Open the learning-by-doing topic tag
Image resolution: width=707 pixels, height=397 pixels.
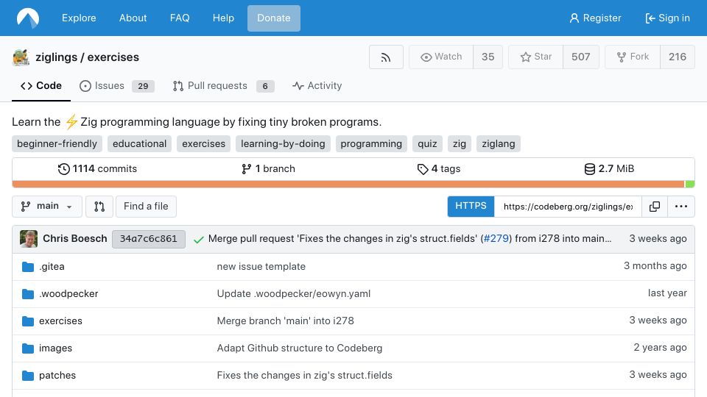pyautogui.click(x=283, y=144)
